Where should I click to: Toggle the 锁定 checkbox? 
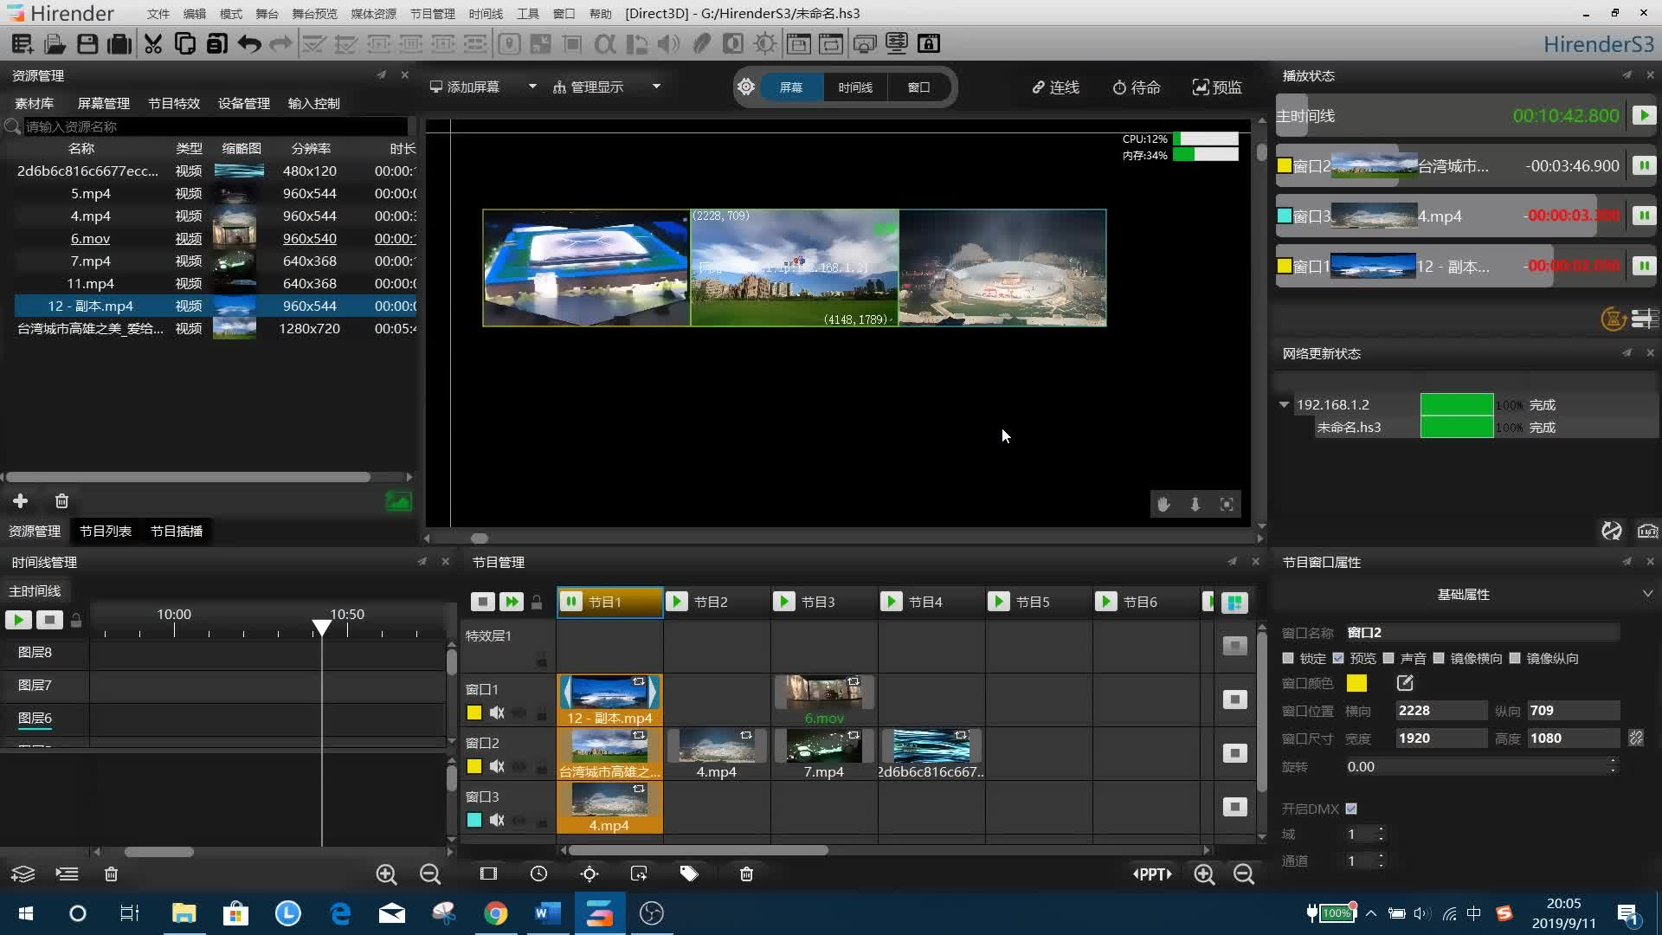pyautogui.click(x=1288, y=658)
